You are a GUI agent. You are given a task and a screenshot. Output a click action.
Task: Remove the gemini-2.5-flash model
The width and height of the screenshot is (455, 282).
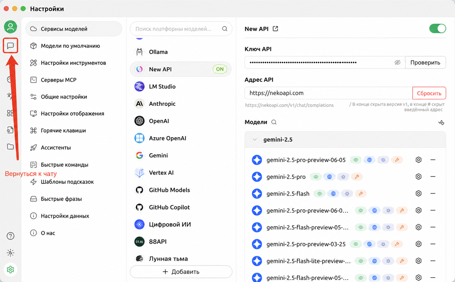(433, 193)
